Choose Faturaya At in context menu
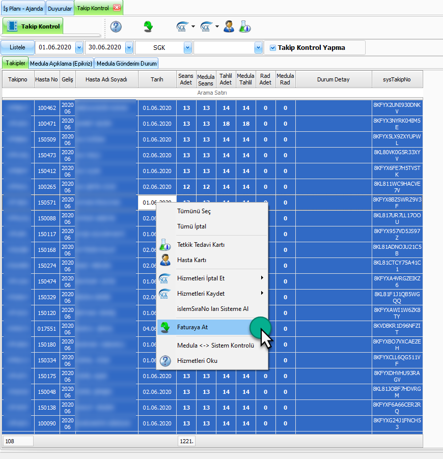 click(212, 327)
